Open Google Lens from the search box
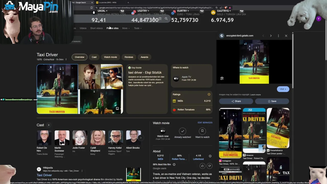Screen dimensions: 327x184 (160, 19)
